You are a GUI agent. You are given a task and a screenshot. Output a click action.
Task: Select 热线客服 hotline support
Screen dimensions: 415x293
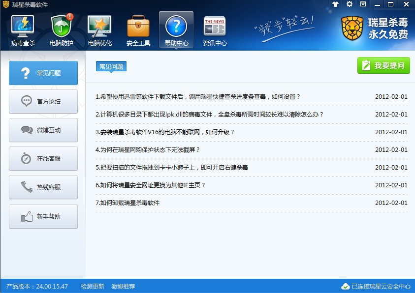tap(43, 187)
